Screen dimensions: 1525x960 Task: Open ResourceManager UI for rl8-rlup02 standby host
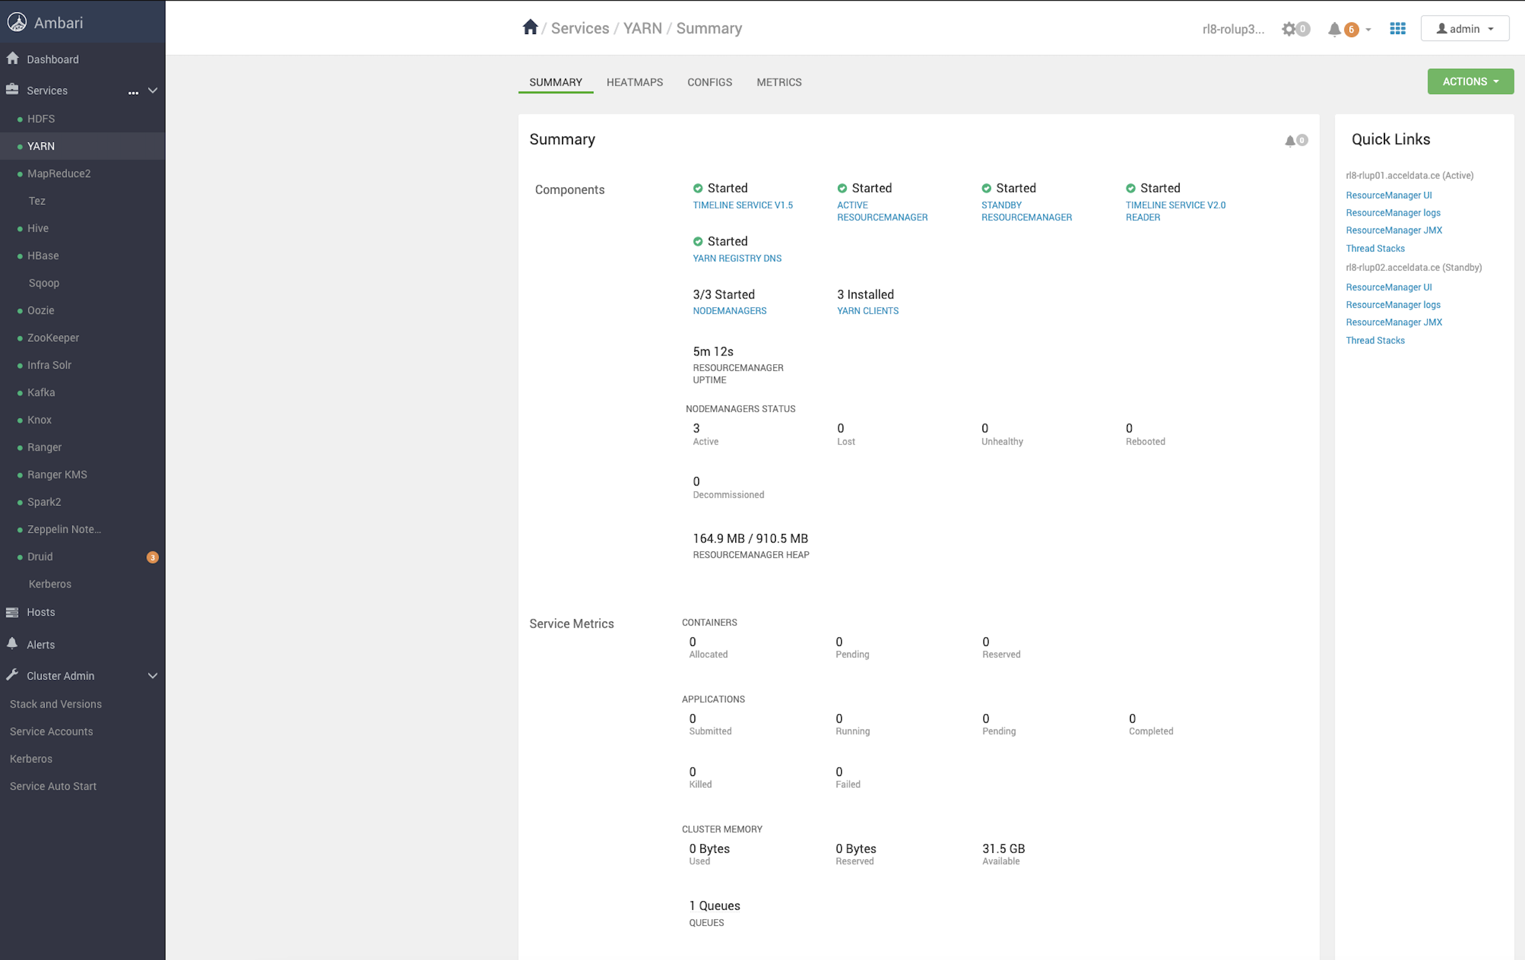pyautogui.click(x=1389, y=287)
